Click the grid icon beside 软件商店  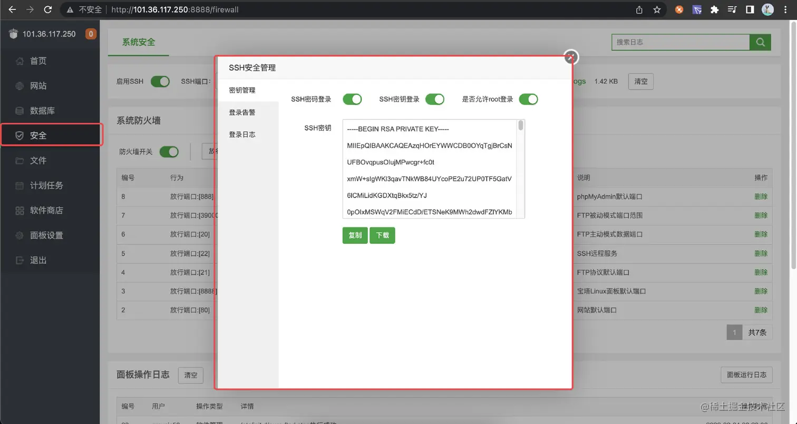pyautogui.click(x=20, y=210)
